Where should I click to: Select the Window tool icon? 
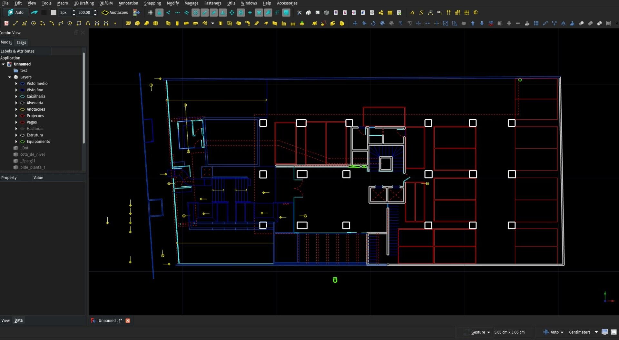coord(230,23)
